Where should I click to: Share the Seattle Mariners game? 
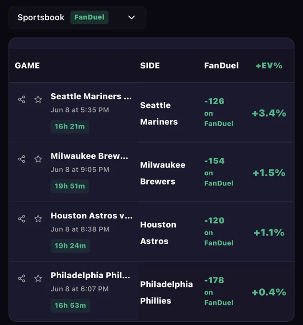coord(22,99)
